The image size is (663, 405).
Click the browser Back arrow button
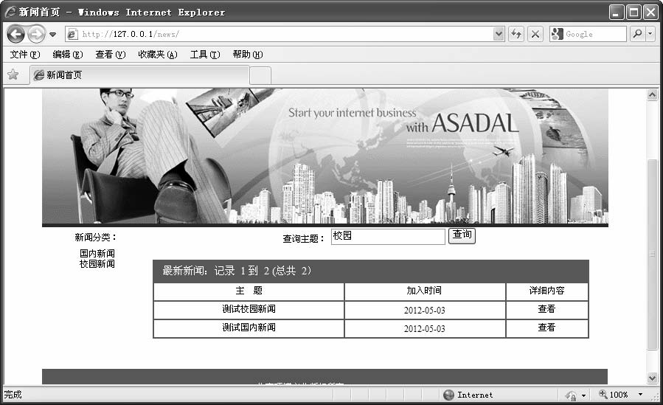15,34
